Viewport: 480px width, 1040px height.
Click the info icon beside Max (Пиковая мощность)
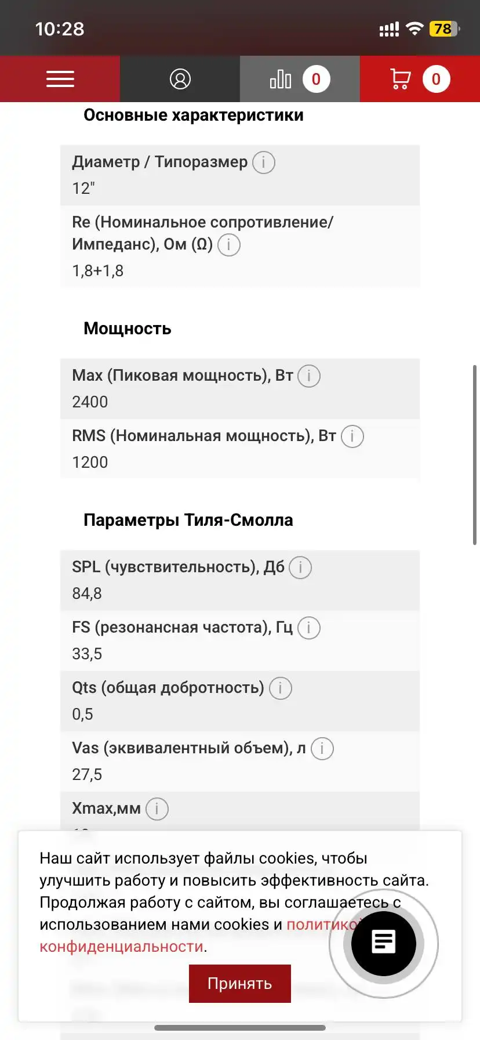click(308, 376)
